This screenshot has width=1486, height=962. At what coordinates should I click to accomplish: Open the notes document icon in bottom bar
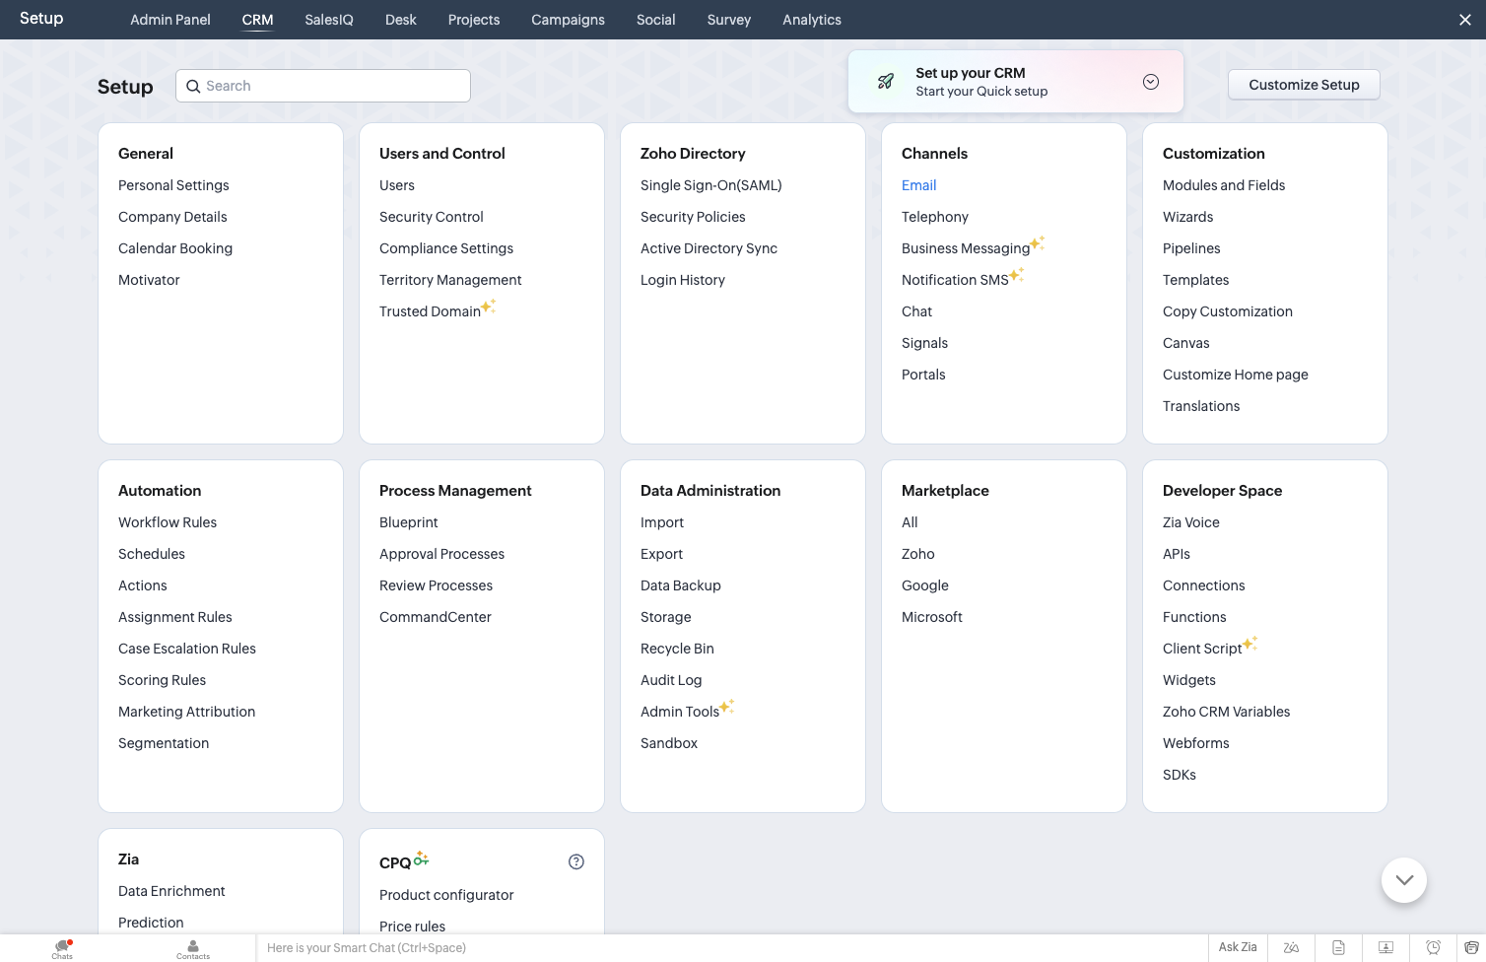click(1338, 947)
